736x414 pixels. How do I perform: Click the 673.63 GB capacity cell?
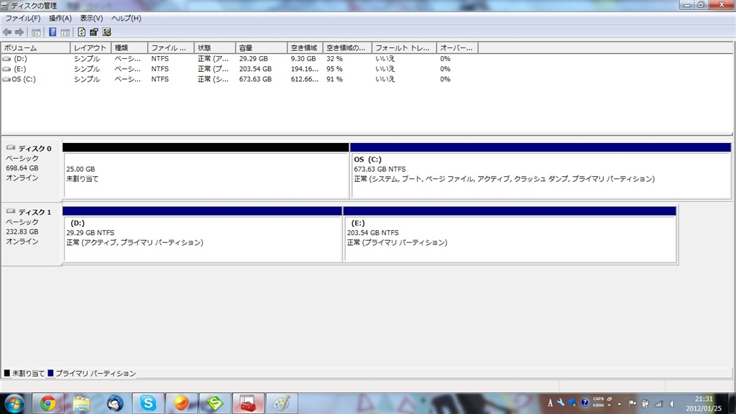[x=255, y=79]
